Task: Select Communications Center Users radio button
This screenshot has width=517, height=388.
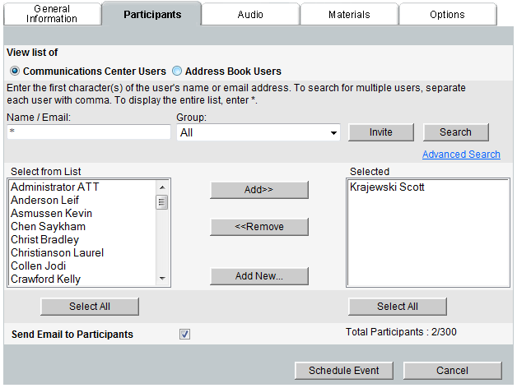Action: coord(15,71)
